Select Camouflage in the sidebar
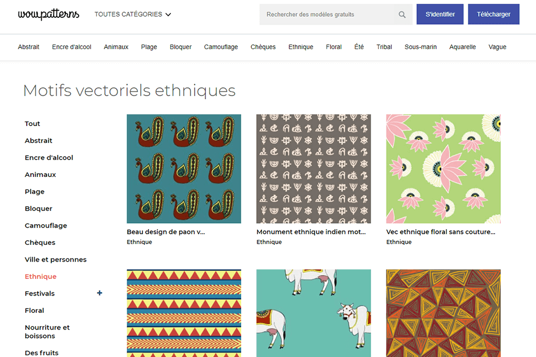Screen dimensions: 536x357 [x=46, y=225]
